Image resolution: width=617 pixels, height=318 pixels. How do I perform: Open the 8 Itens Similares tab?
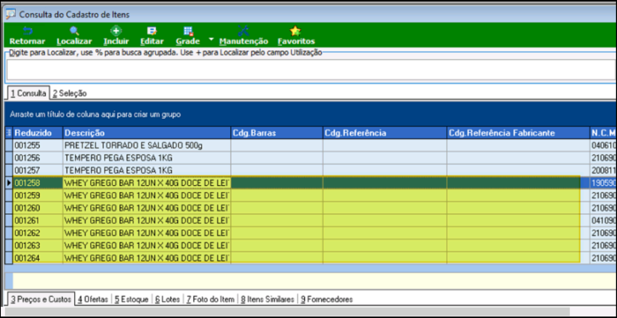pos(267,299)
